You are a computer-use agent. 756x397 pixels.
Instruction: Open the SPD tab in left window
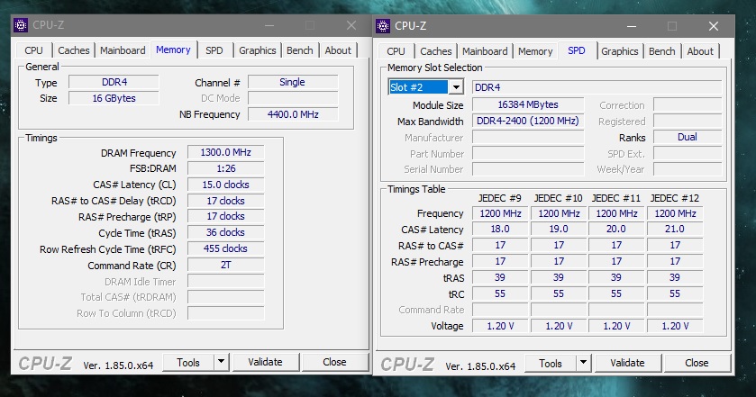[214, 50]
